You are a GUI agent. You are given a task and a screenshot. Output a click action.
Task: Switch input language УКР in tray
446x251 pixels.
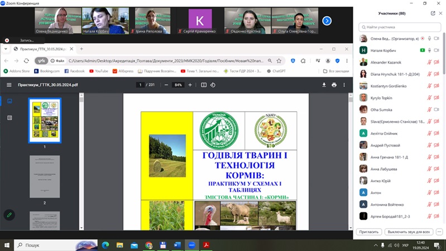(405, 245)
